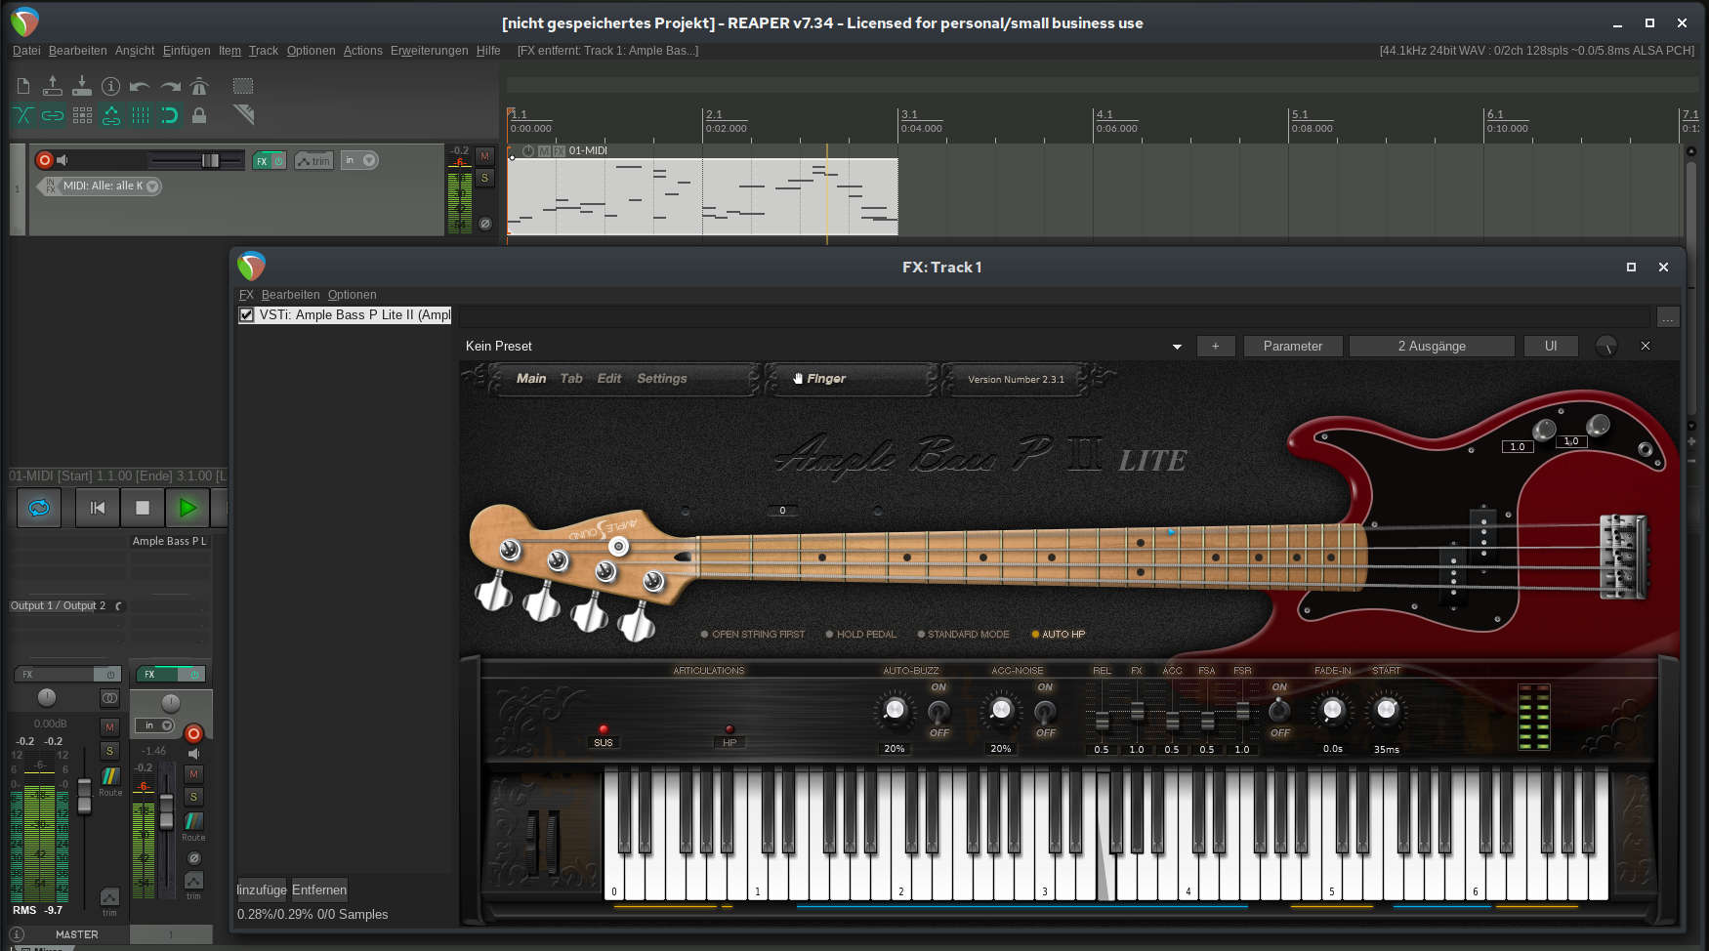Open Optionen menu in FX window

point(352,295)
